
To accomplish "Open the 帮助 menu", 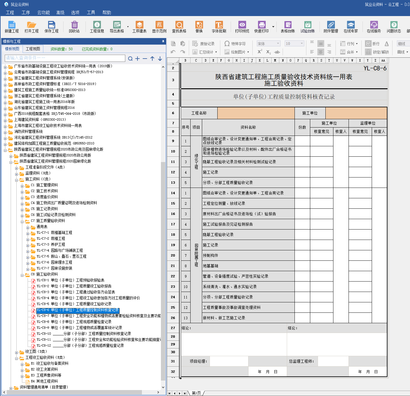I will [x=107, y=12].
